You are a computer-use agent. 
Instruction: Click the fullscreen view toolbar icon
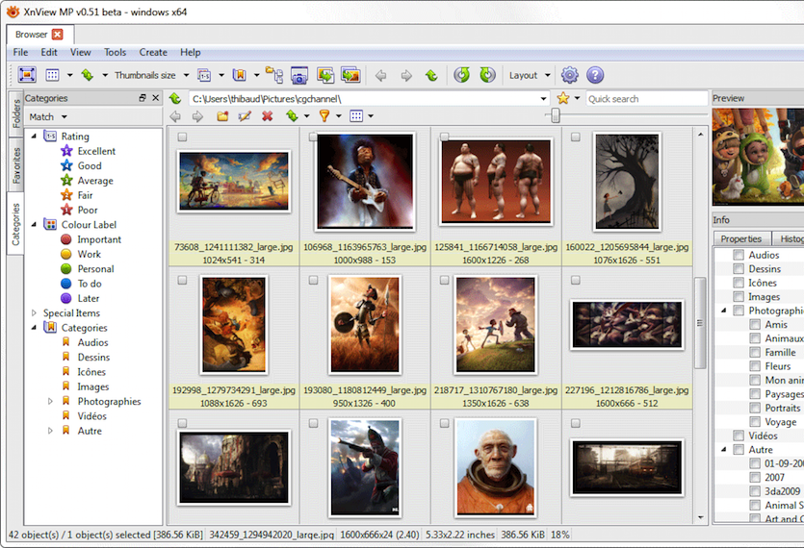pos(27,75)
